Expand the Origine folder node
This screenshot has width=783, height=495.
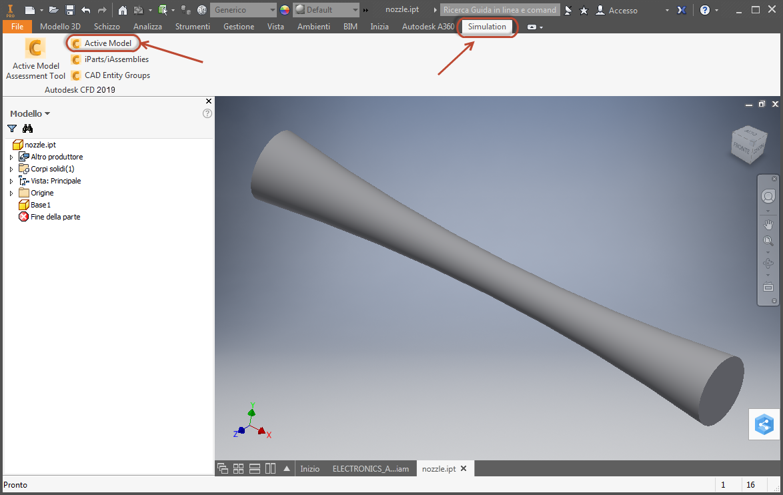pyautogui.click(x=11, y=193)
